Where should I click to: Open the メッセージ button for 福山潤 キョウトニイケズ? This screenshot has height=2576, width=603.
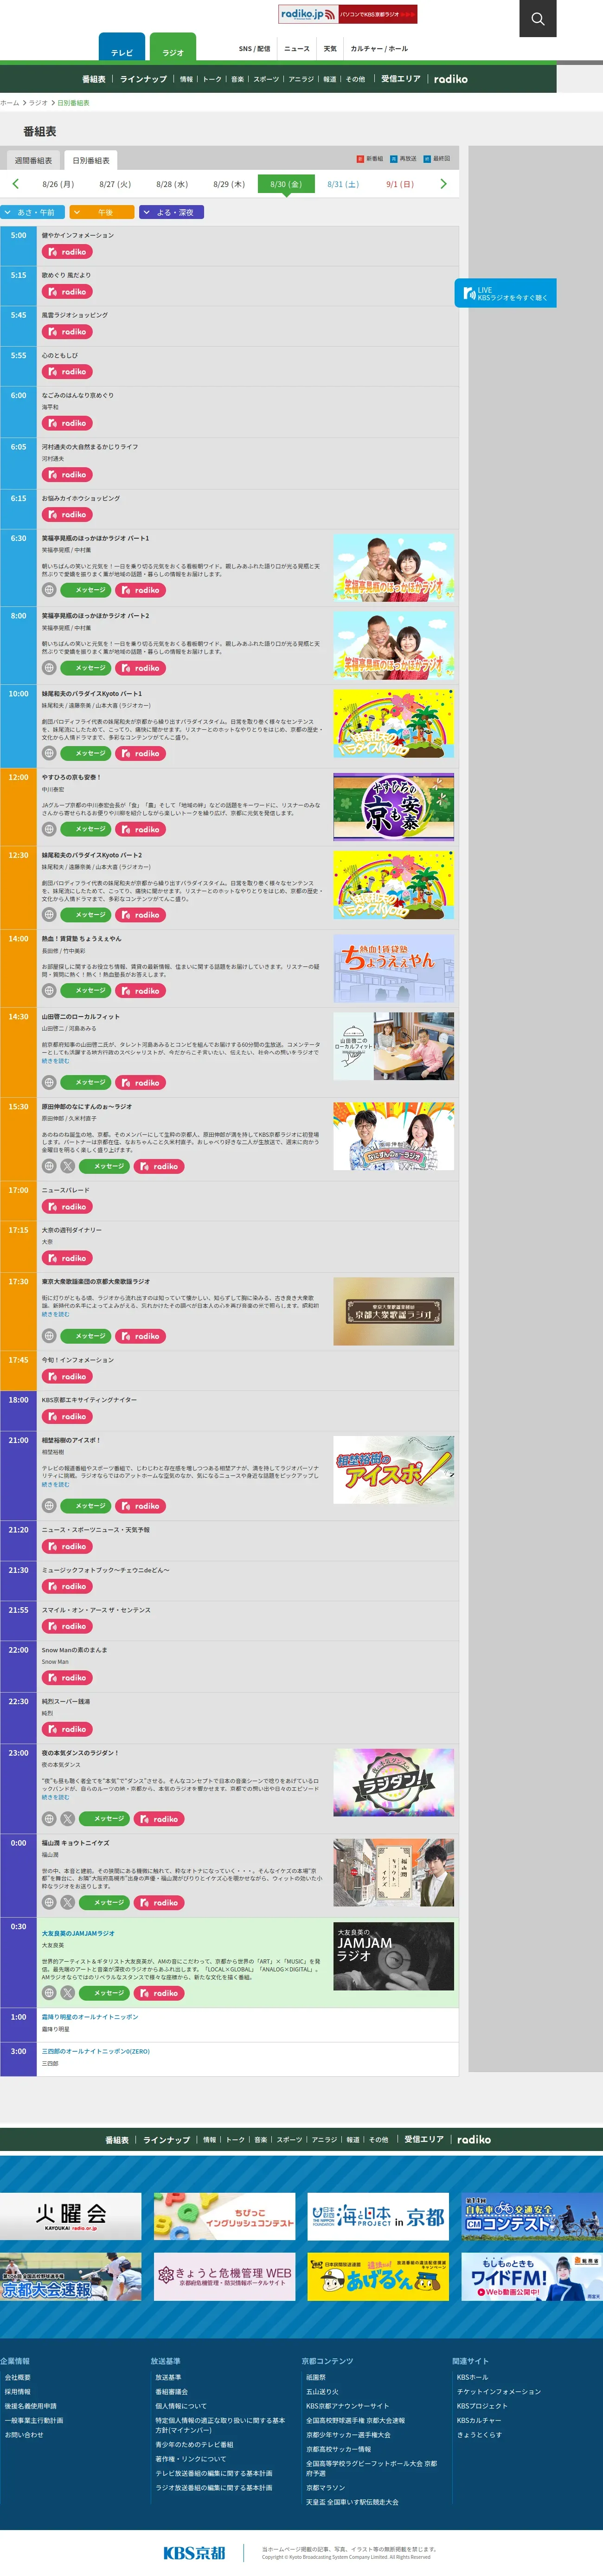(104, 1903)
